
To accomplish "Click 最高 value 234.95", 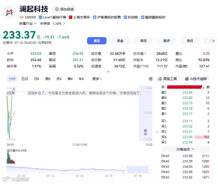I will [x=78, y=54].
